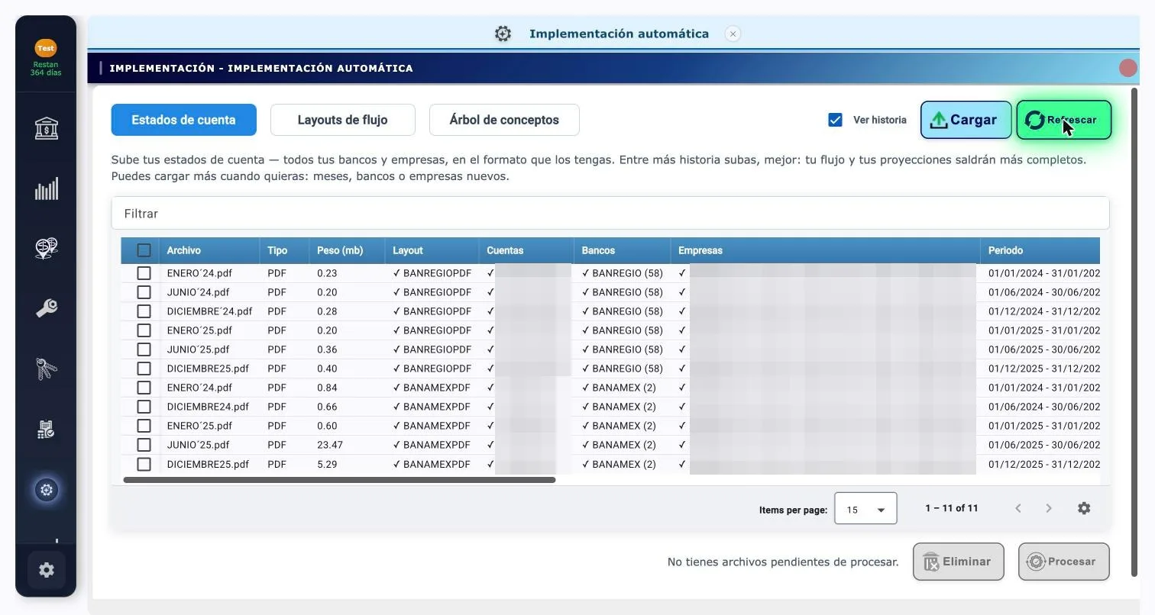Check the 23.47 MB JUNIO´25.pdf checkbox
Viewport: 1155px width, 615px height.
pos(144,445)
